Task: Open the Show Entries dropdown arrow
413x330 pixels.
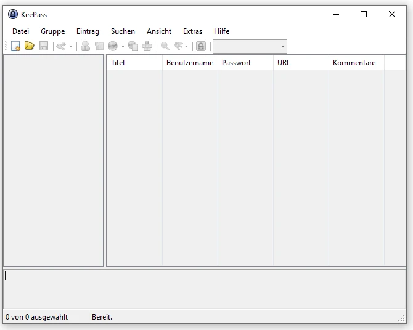Action: 187,47
